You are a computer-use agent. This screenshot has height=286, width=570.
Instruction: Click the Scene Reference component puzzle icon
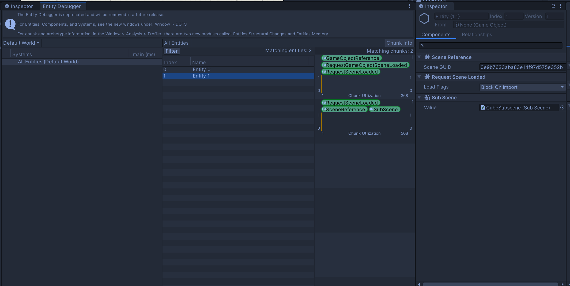tap(427, 57)
